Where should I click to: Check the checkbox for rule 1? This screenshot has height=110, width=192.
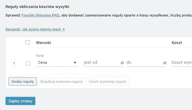click(x=28, y=64)
